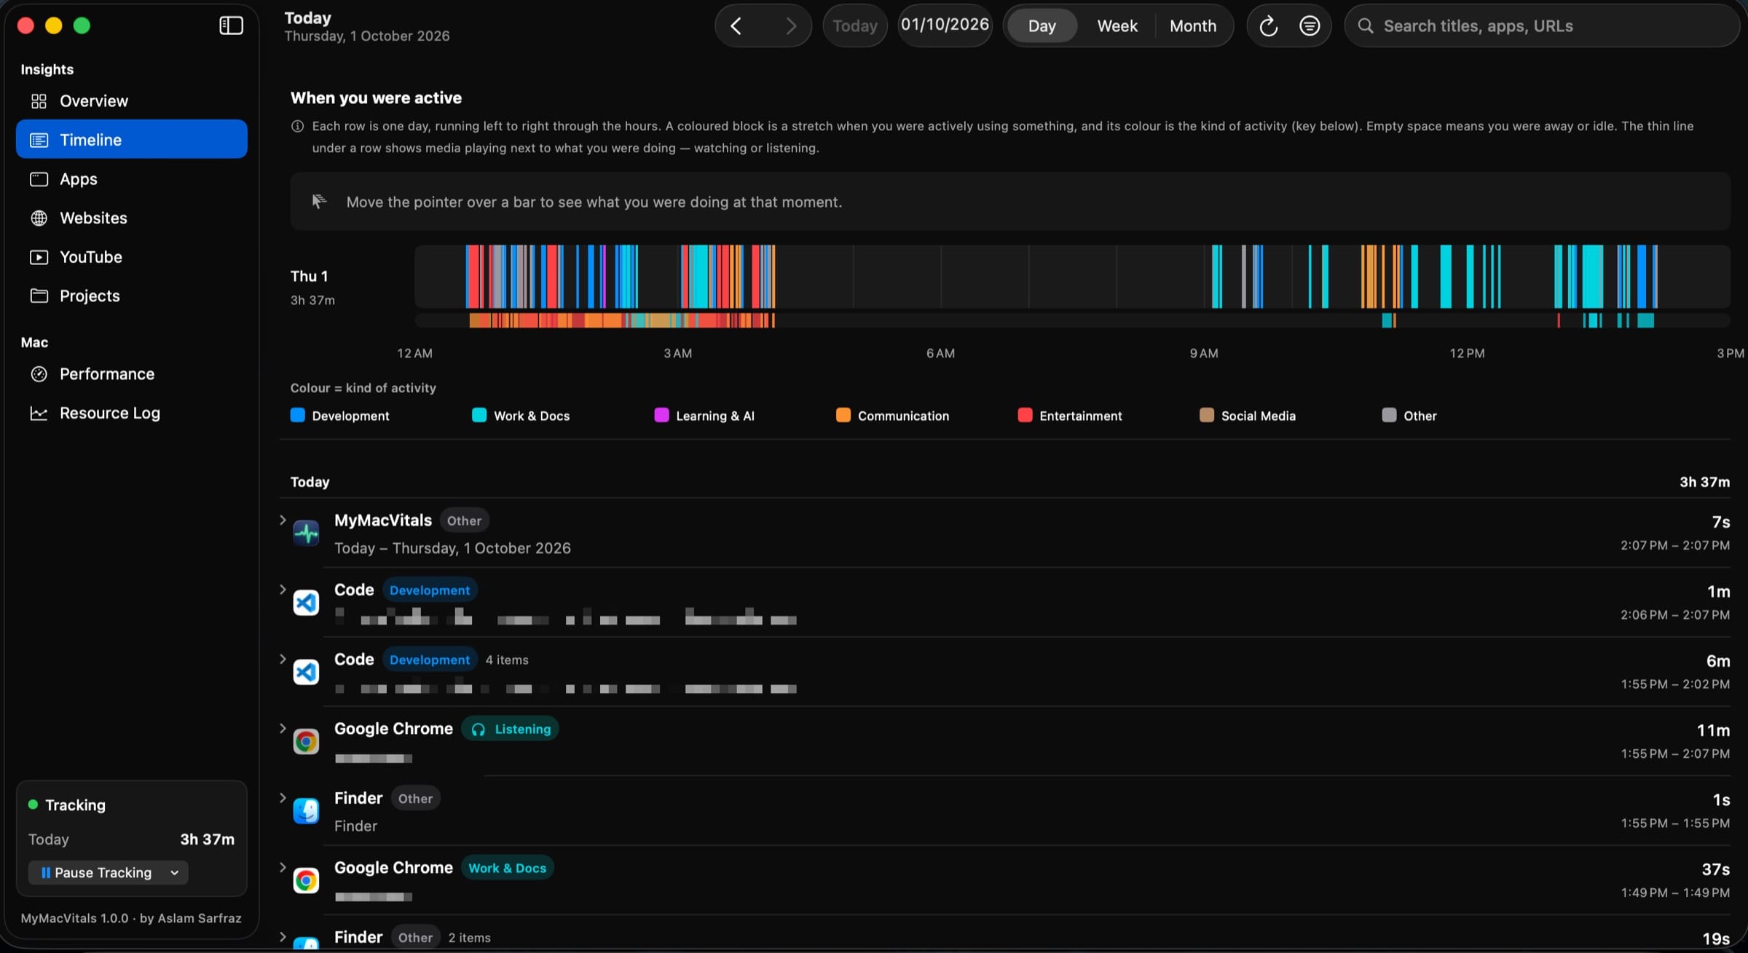Open Resource Log
Screen dimensions: 1748x953
point(131,413)
